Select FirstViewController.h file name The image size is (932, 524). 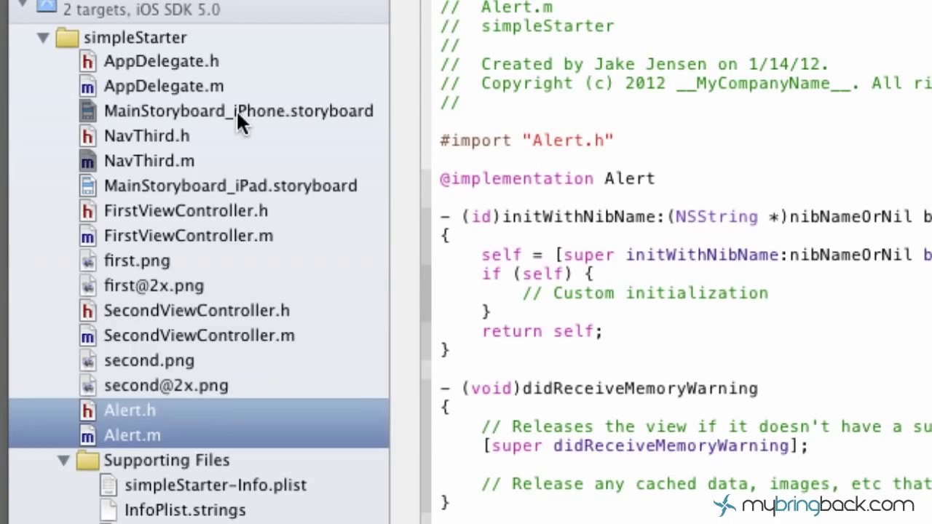pyautogui.click(x=186, y=211)
